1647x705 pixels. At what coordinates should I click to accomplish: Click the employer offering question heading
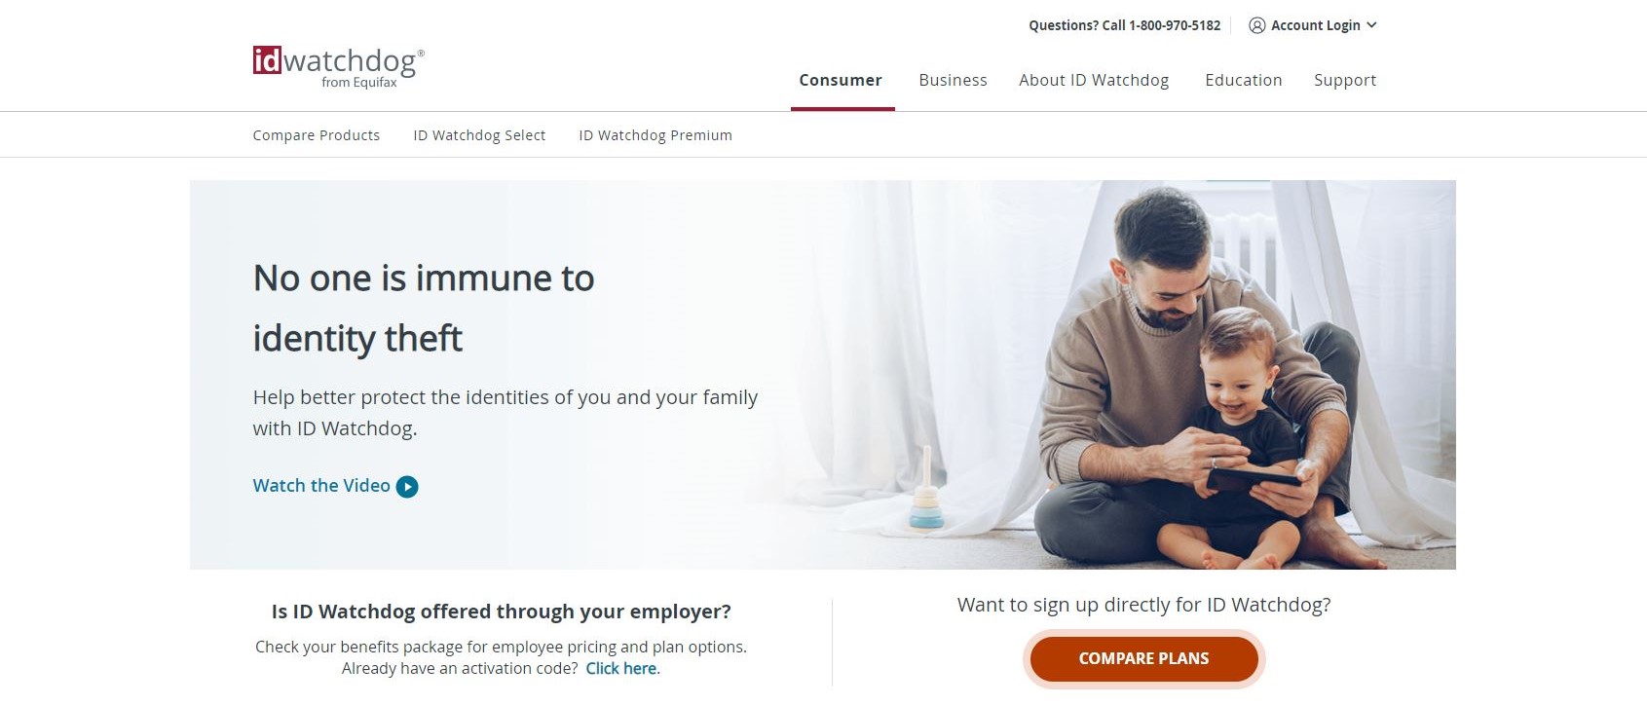[x=501, y=612]
